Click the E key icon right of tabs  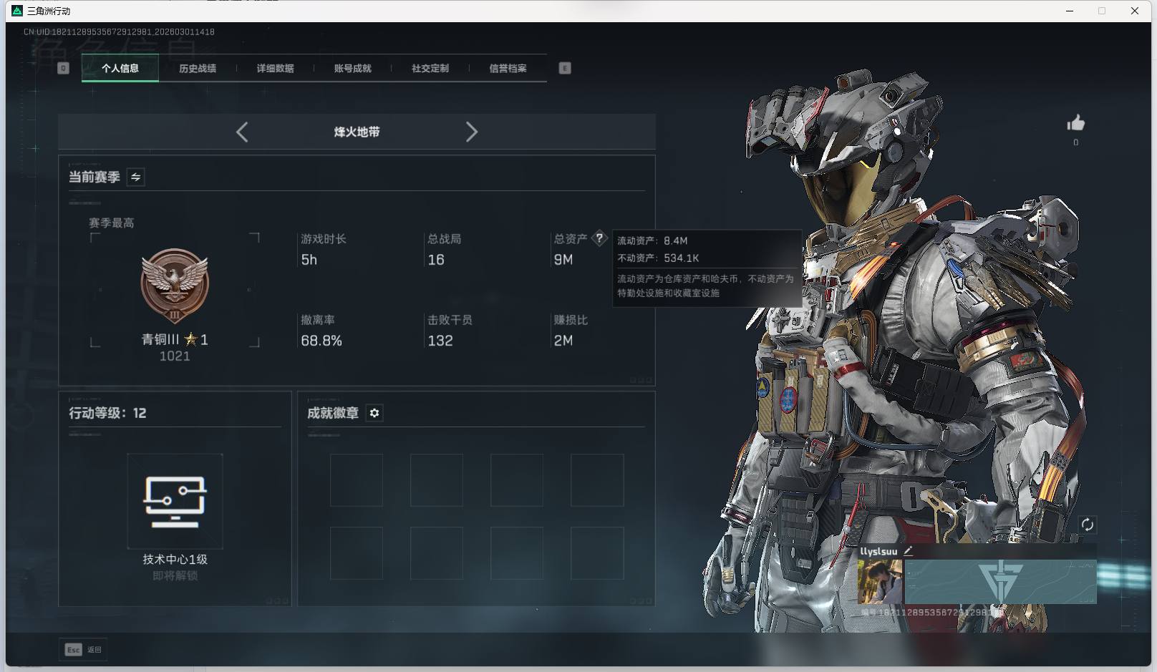(565, 68)
